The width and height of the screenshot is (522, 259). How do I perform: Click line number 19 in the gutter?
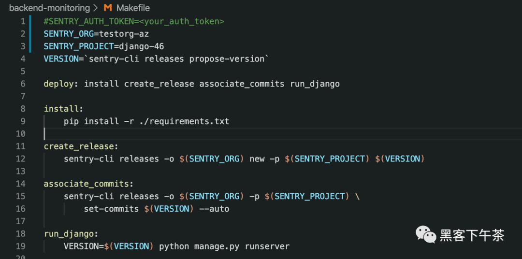point(20,246)
